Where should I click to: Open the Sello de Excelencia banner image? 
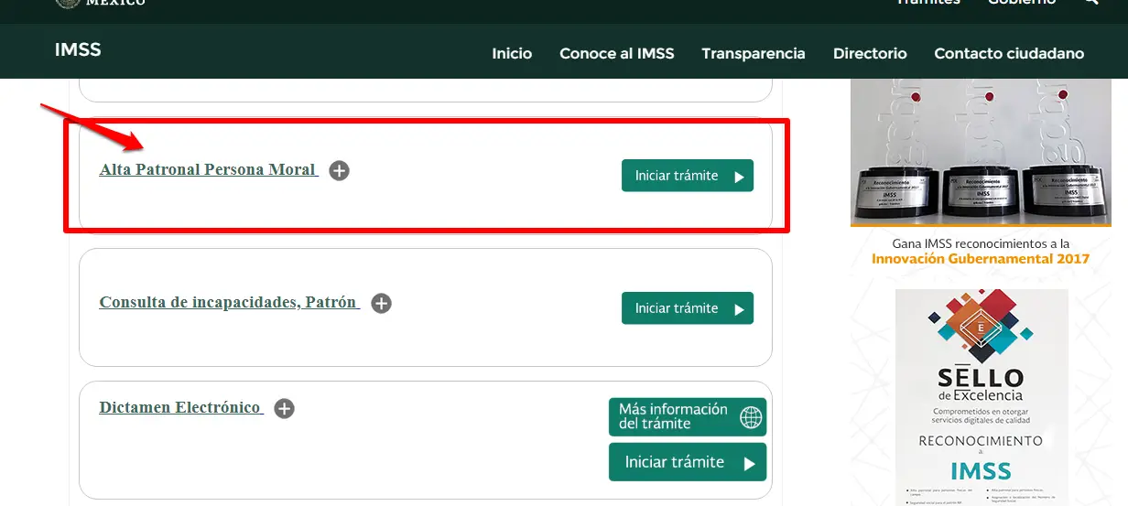pos(982,397)
